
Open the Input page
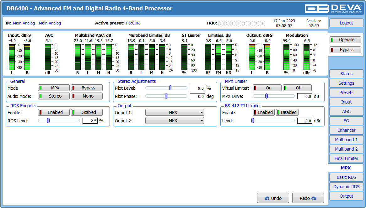coord(347,102)
